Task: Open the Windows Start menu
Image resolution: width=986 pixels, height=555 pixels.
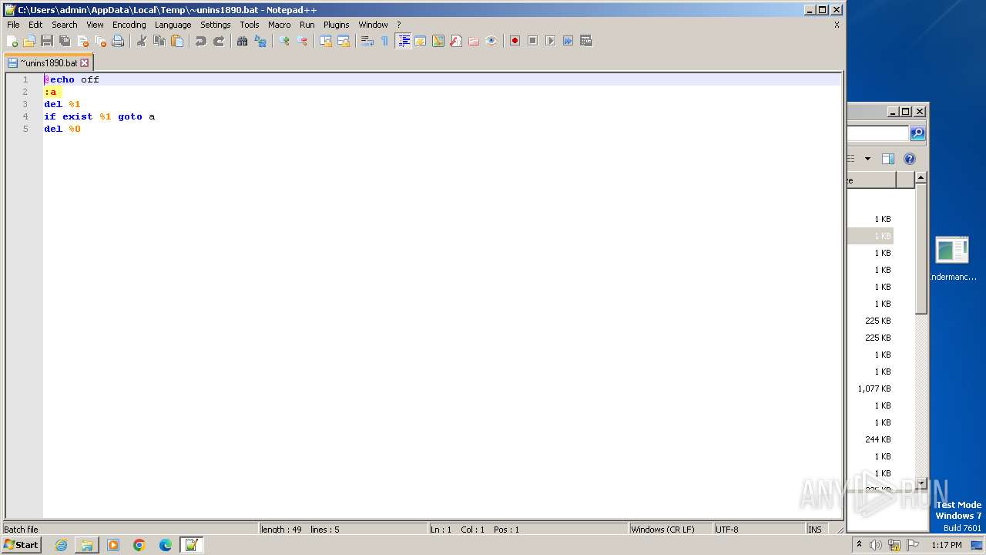Action: pos(22,545)
